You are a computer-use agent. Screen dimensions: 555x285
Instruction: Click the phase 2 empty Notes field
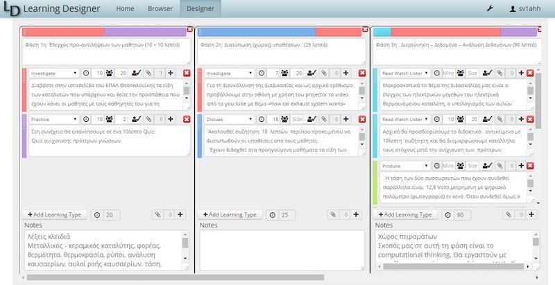(280, 251)
